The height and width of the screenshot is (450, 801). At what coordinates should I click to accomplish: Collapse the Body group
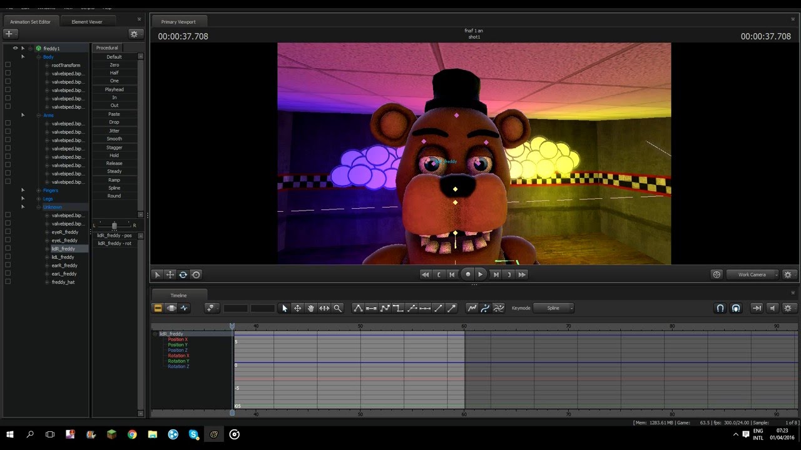tap(38, 57)
